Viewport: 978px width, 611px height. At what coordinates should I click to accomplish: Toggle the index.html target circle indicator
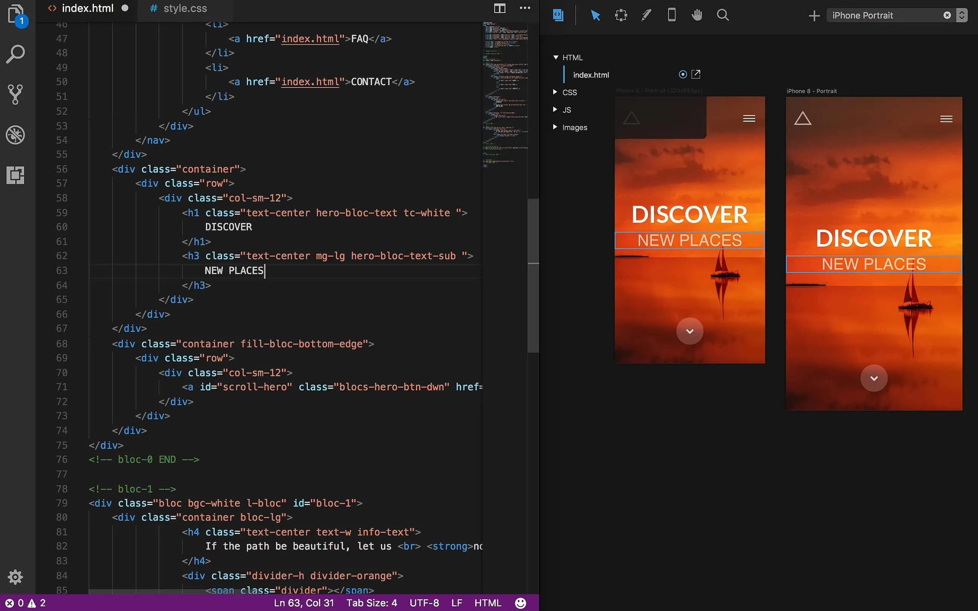tap(683, 74)
